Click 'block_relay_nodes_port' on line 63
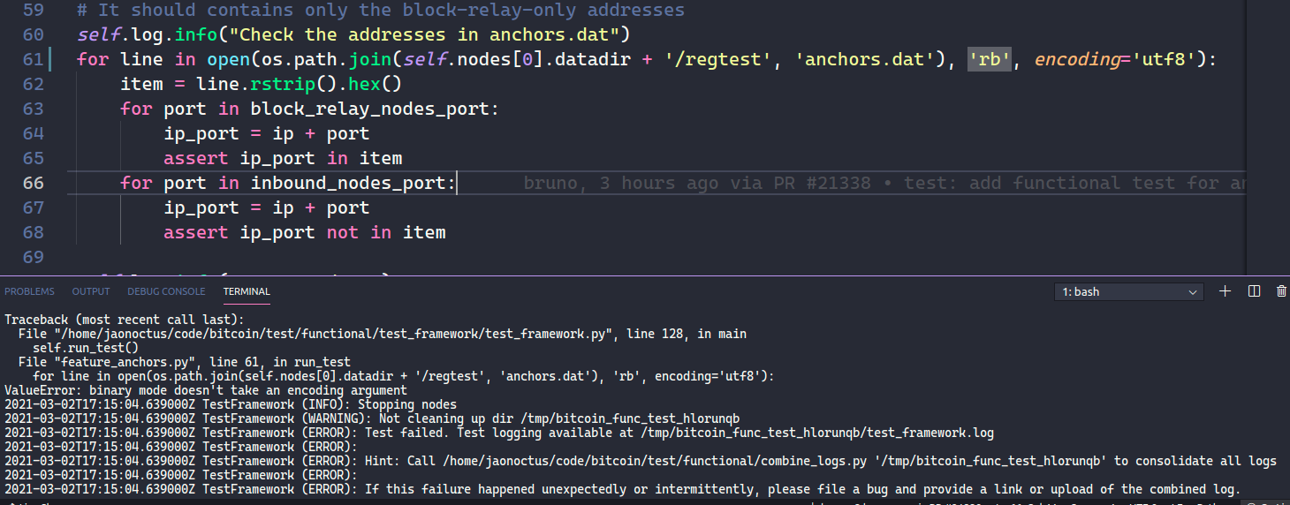 pyautogui.click(x=369, y=109)
